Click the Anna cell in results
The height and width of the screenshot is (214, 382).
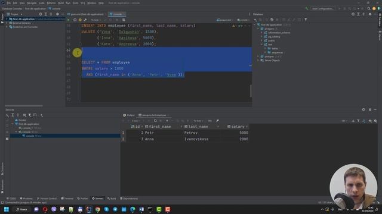click(149, 139)
